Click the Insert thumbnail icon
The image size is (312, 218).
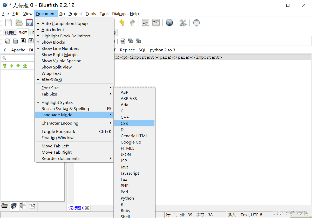(x=131, y=41)
